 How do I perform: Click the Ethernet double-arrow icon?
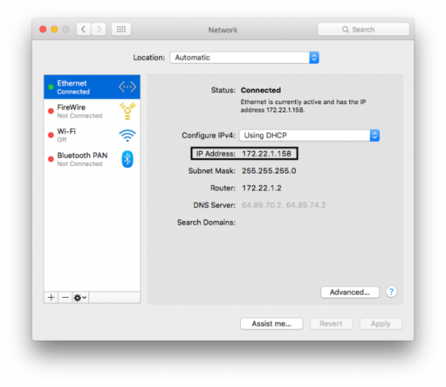[x=127, y=87]
